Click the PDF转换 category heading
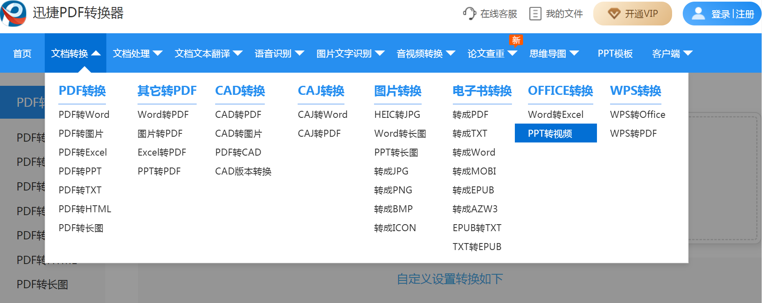The width and height of the screenshot is (762, 303). click(x=82, y=91)
